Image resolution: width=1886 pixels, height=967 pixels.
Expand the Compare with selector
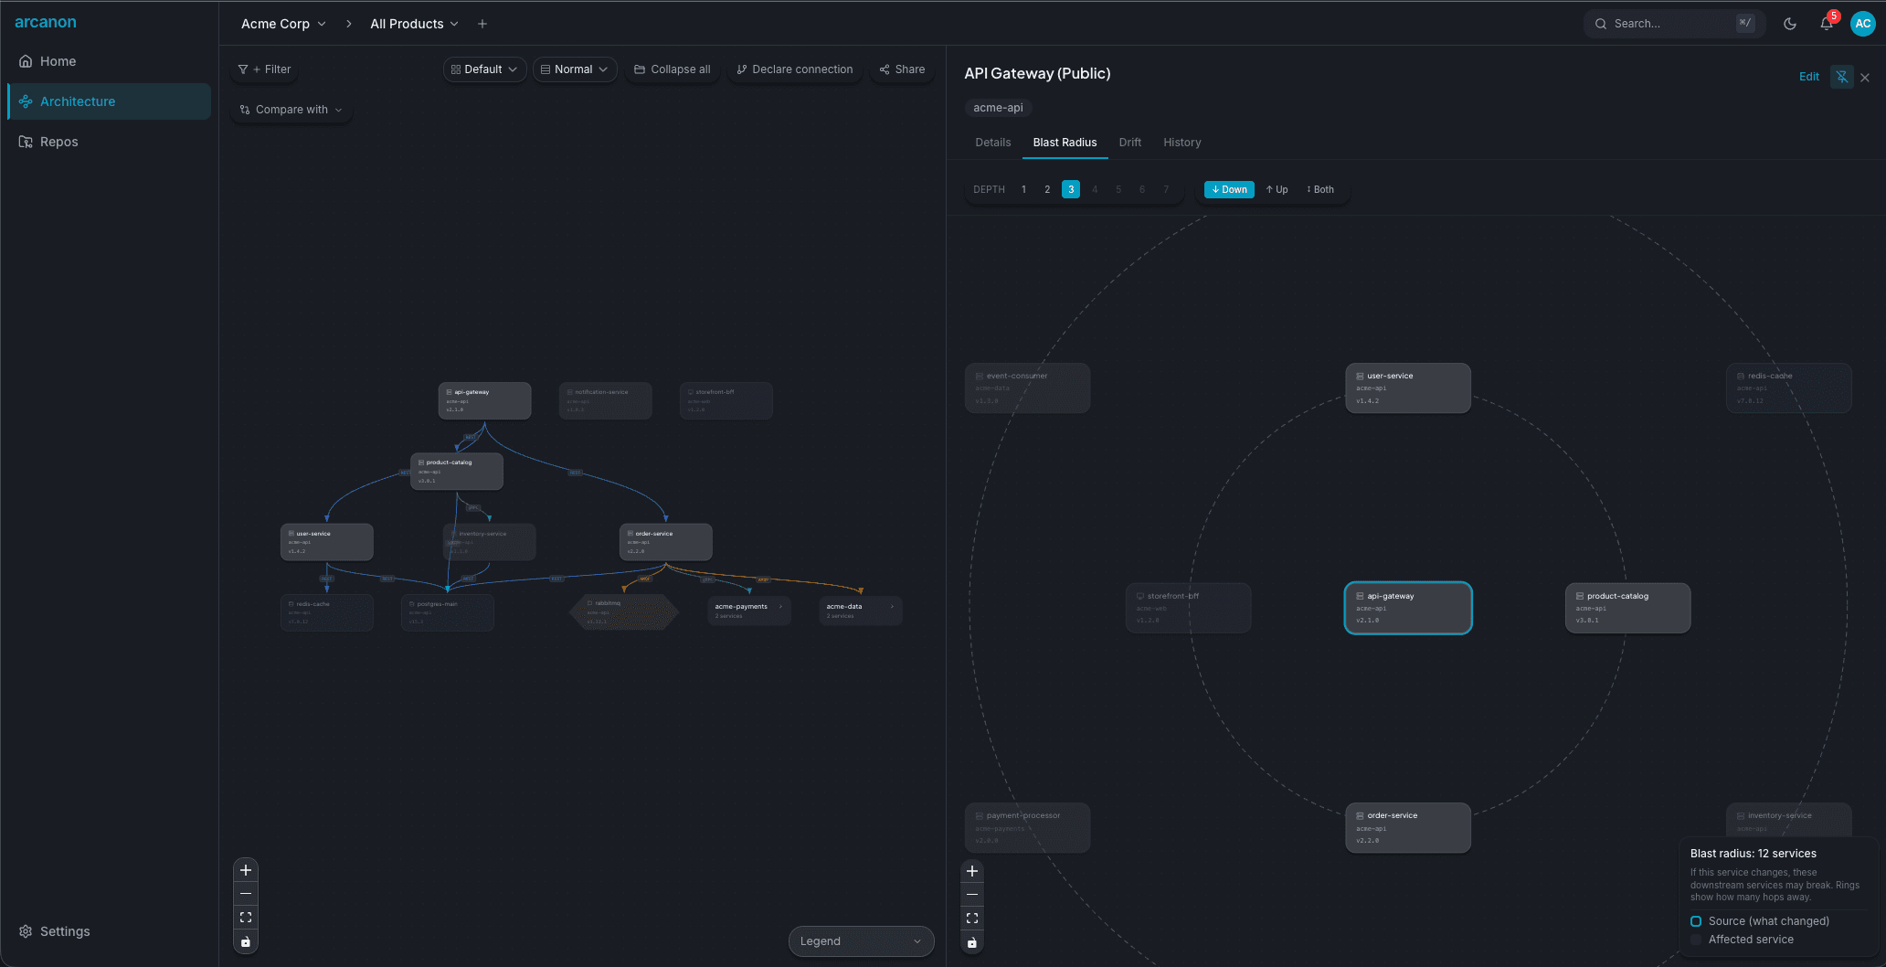tap(291, 109)
